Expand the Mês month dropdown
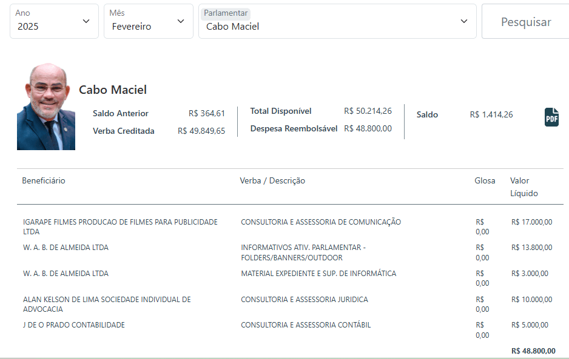569x359 pixels. [x=148, y=22]
